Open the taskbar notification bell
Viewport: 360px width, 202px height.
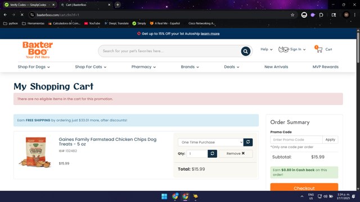(354, 196)
